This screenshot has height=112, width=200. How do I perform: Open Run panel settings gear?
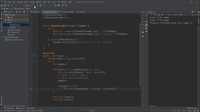pos(192,12)
